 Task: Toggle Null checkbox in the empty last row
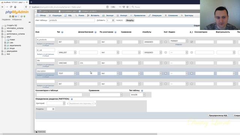166,84
